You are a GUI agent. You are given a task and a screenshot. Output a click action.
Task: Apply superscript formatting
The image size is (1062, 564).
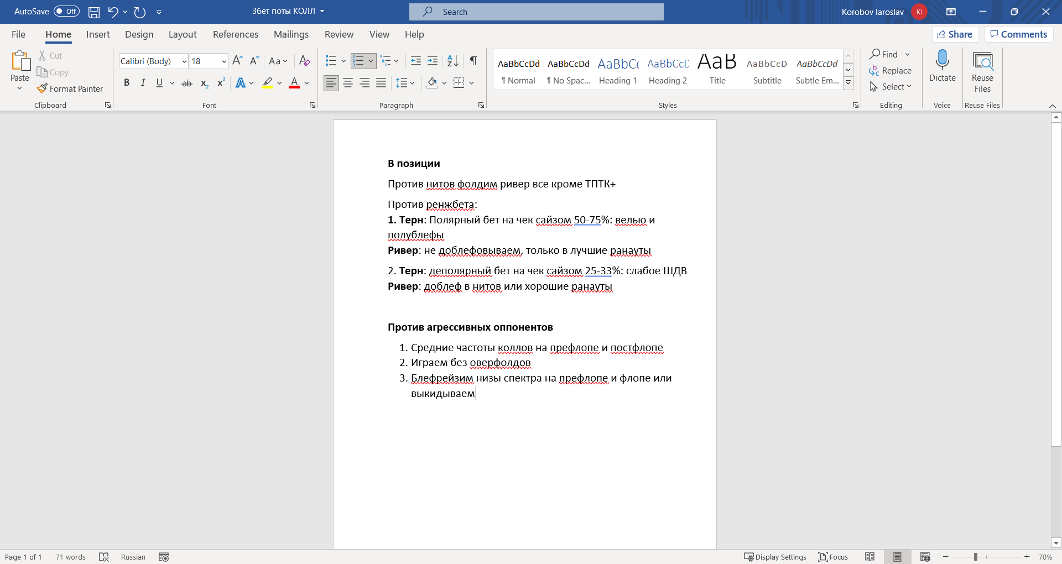point(221,83)
